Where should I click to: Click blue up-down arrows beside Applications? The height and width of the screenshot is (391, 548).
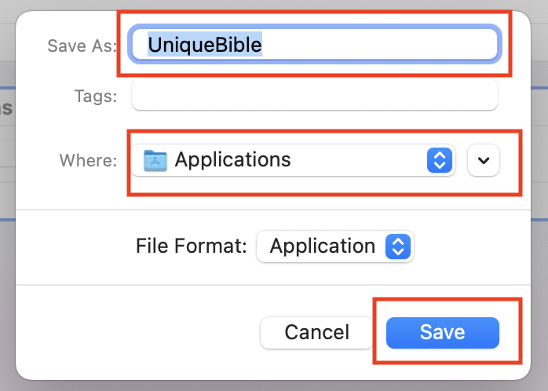[x=440, y=160]
